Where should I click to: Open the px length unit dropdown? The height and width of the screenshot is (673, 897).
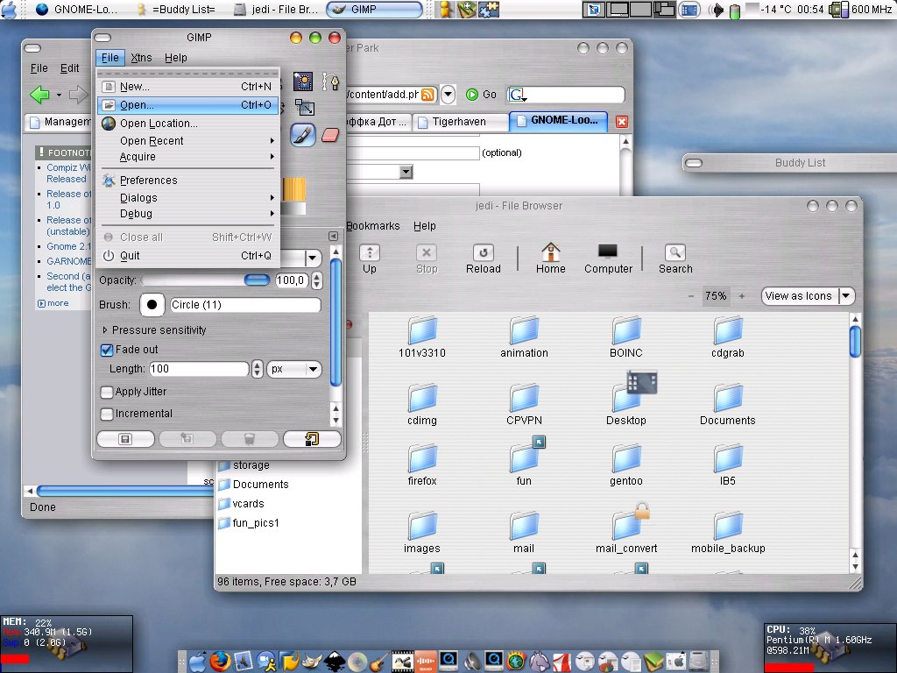click(x=294, y=369)
